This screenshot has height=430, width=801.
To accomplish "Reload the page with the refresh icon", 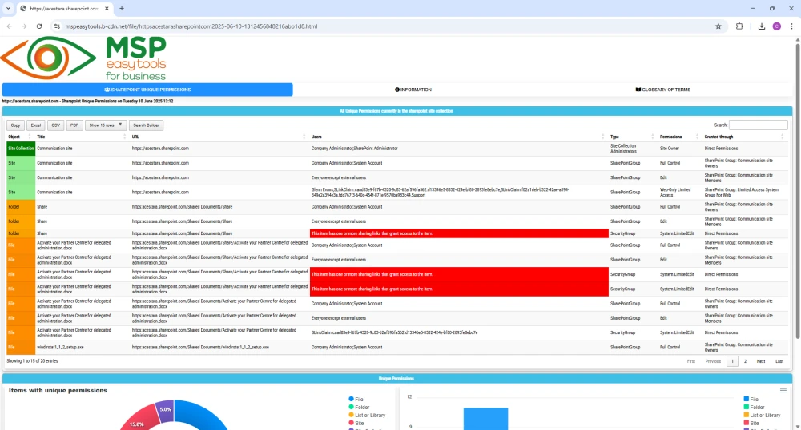I will [x=38, y=26].
